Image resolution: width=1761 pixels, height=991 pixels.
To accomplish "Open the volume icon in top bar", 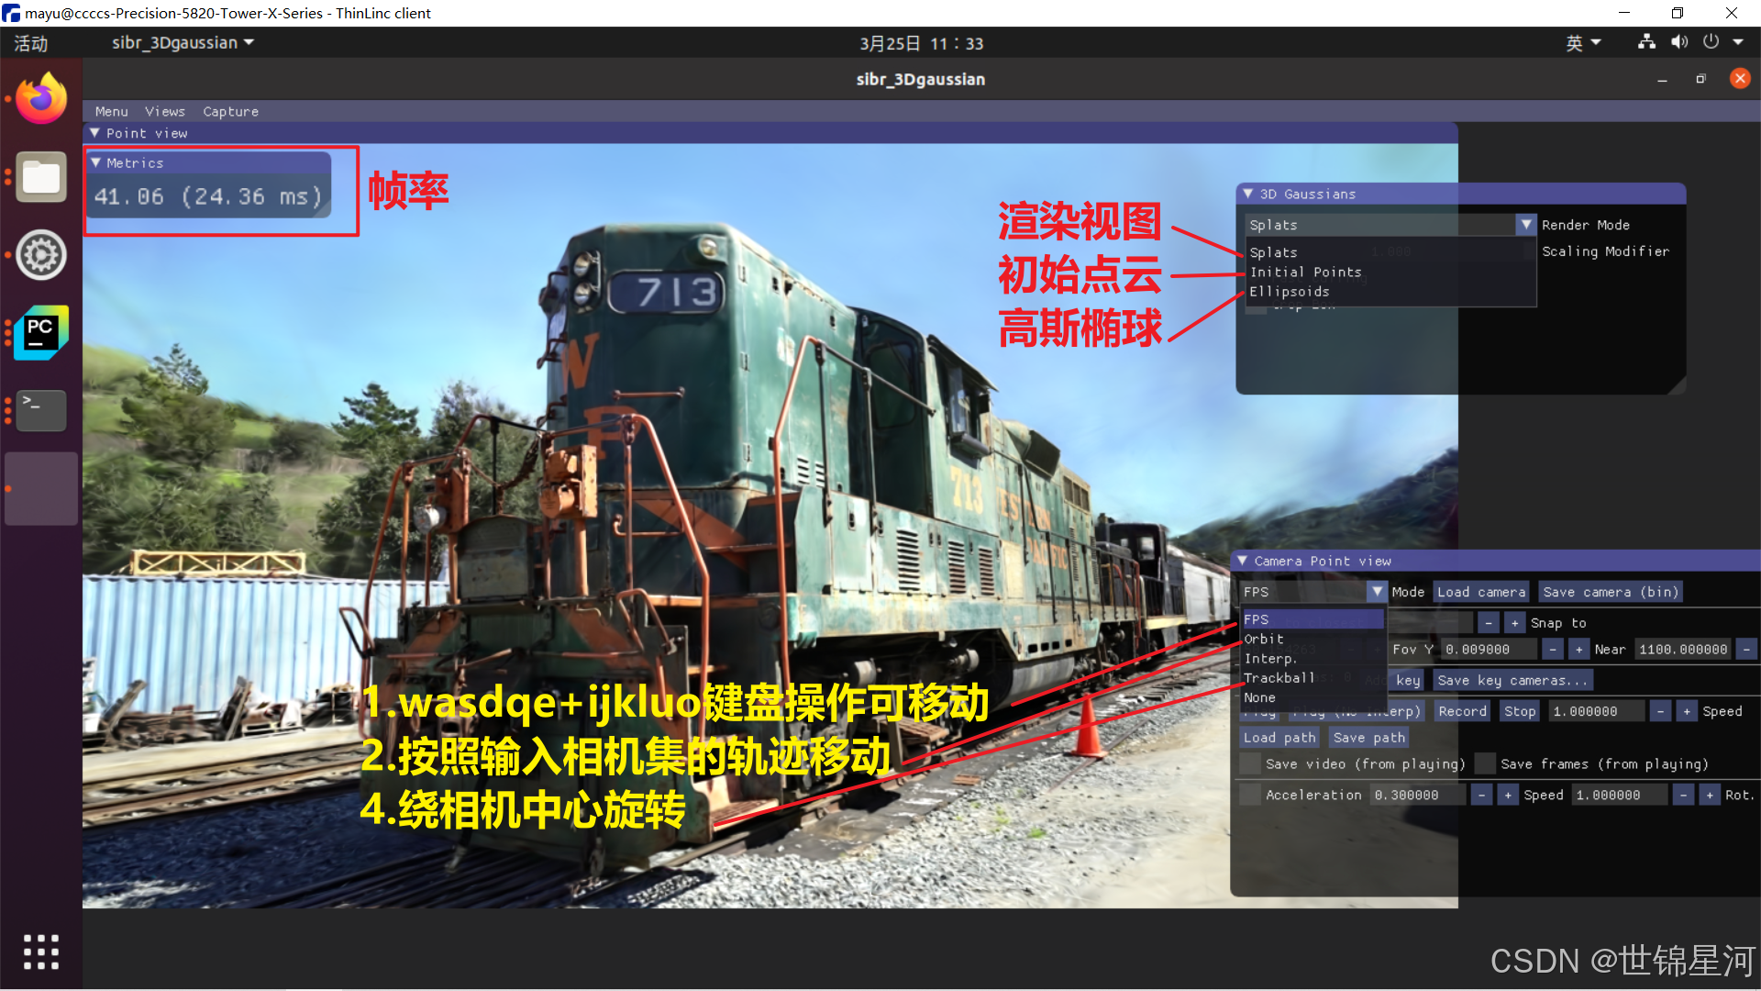I will point(1679,42).
